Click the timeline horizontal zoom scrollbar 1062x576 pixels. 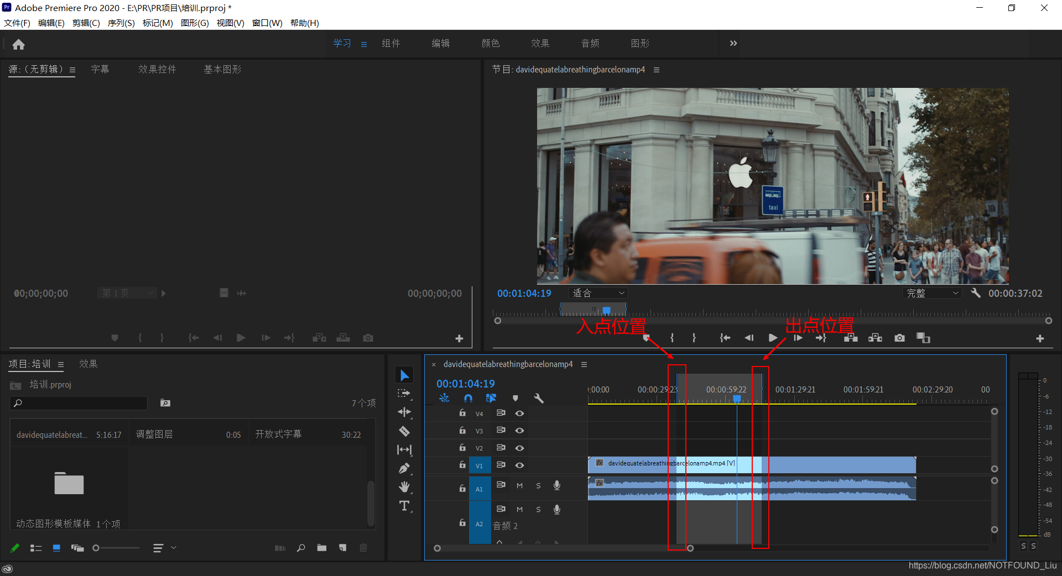pos(564,548)
